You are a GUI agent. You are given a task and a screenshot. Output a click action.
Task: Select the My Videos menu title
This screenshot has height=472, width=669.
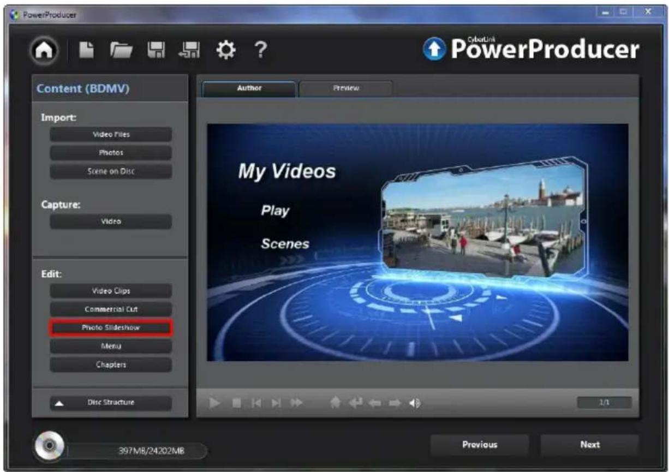[287, 171]
